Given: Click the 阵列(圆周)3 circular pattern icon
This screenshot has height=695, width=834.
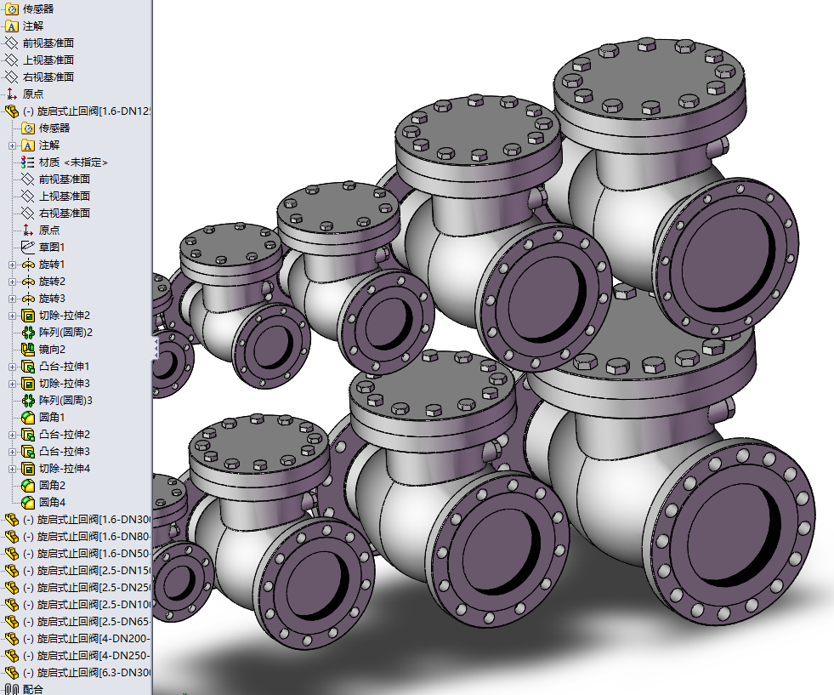Looking at the screenshot, I should pos(28,401).
